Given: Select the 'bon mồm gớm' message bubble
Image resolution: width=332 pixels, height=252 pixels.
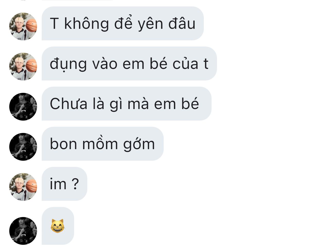Looking at the screenshot, I should point(102,144).
